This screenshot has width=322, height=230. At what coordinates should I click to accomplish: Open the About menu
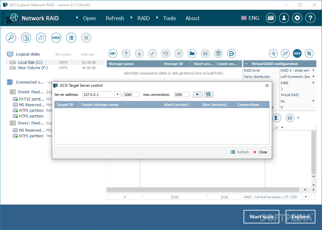192,18
